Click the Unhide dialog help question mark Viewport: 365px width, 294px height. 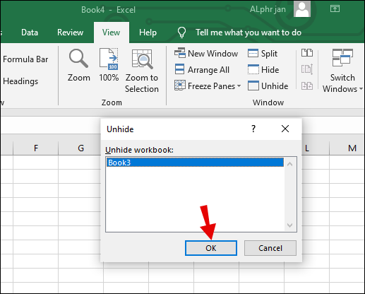[x=253, y=129]
